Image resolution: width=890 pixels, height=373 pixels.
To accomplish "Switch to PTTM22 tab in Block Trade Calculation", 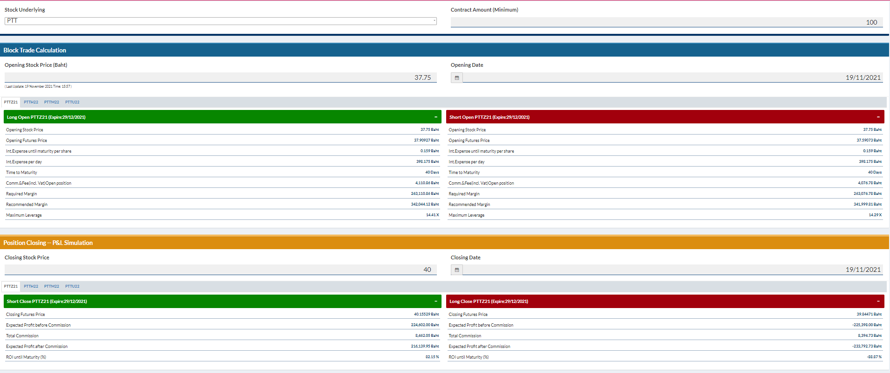I will click(x=52, y=102).
